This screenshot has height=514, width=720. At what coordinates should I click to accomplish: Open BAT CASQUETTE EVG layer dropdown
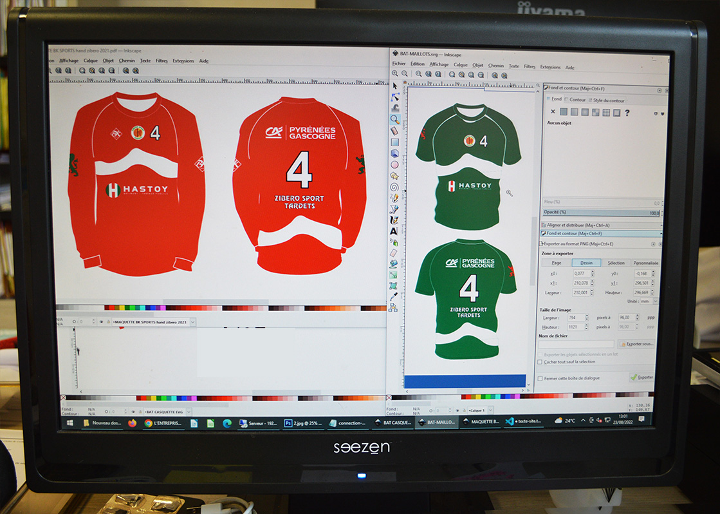[x=189, y=412]
